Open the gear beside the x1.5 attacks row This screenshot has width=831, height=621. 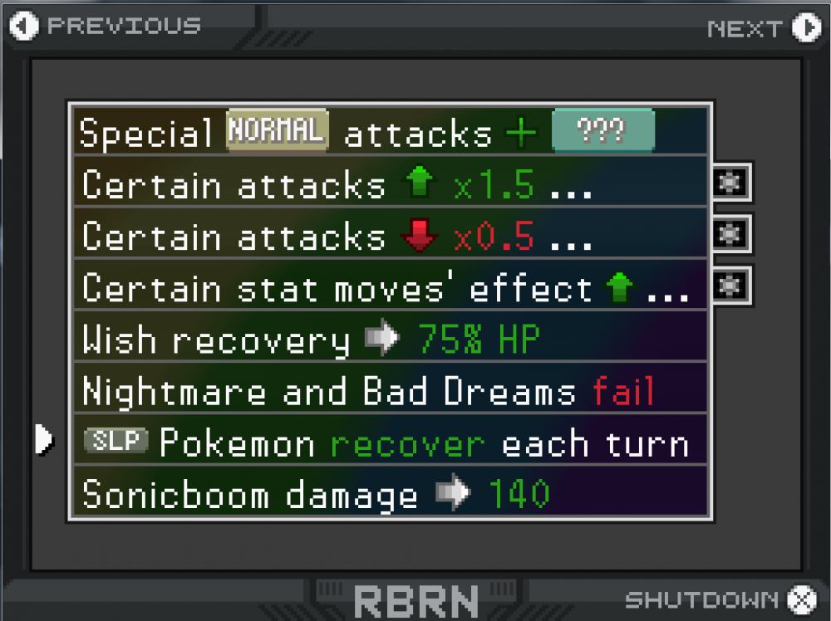pos(730,183)
